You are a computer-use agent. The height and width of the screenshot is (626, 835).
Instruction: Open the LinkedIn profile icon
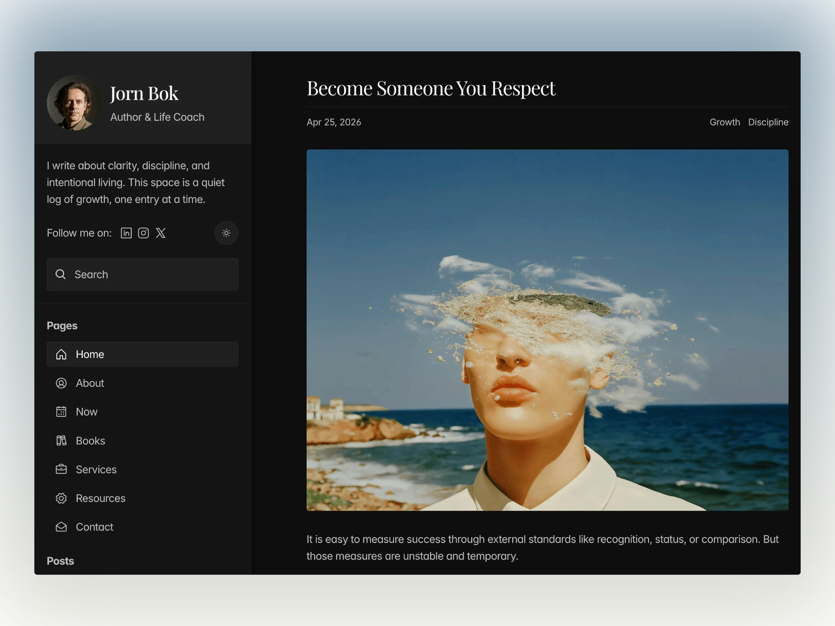(x=126, y=233)
